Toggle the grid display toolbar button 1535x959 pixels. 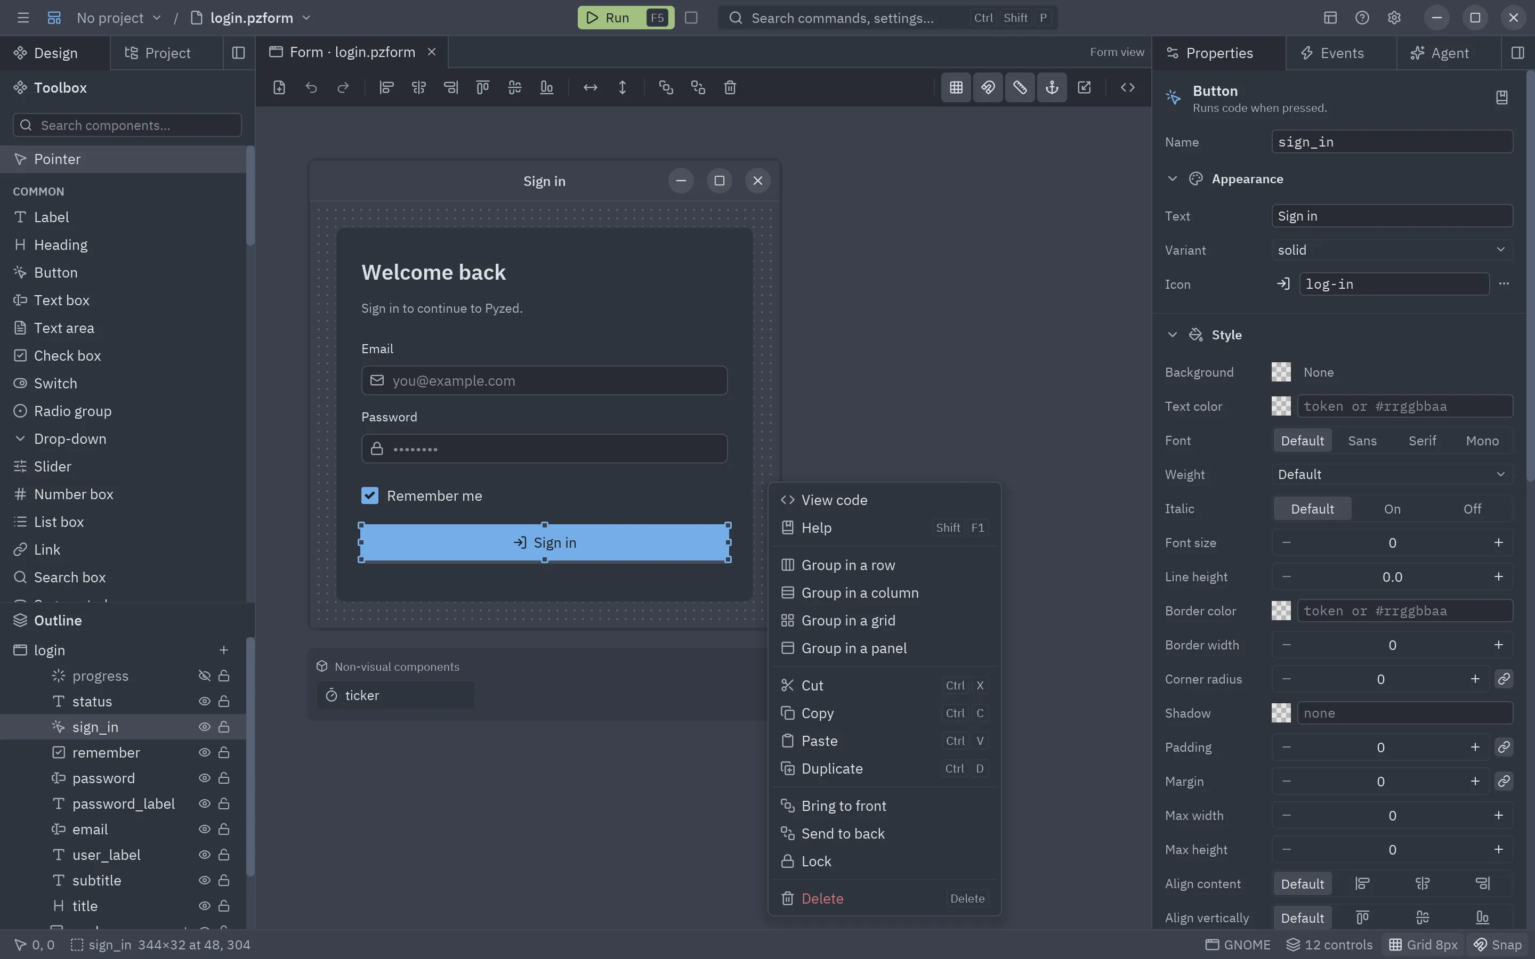coord(956,87)
